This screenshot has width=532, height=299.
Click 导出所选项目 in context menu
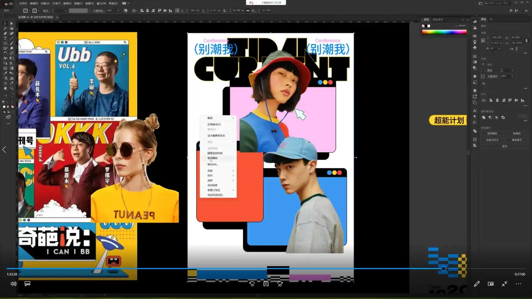216,195
